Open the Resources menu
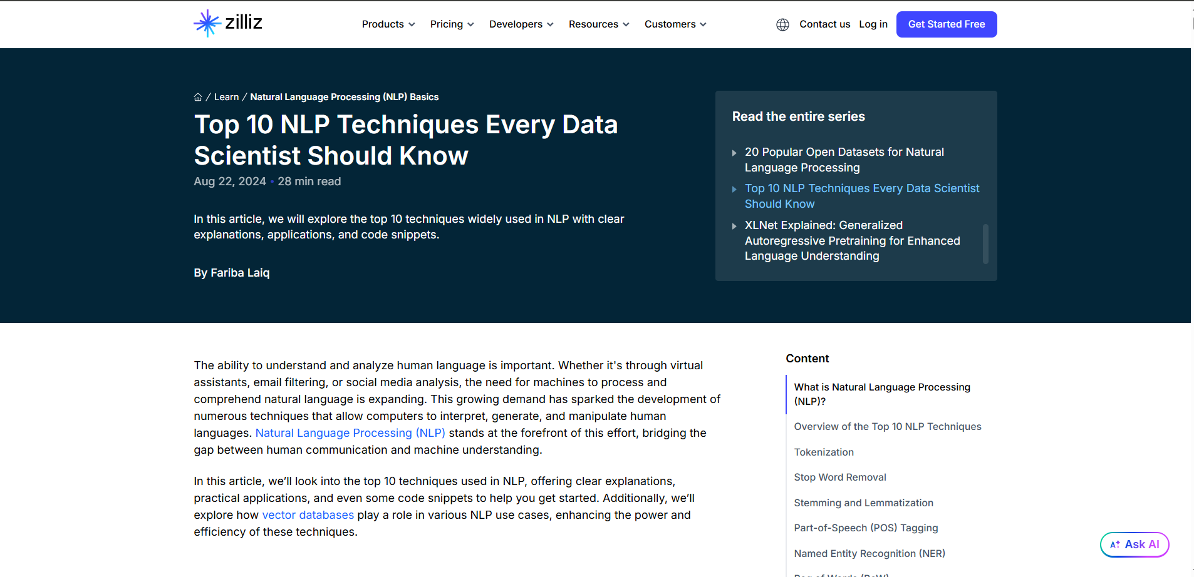The image size is (1194, 577). coord(599,24)
